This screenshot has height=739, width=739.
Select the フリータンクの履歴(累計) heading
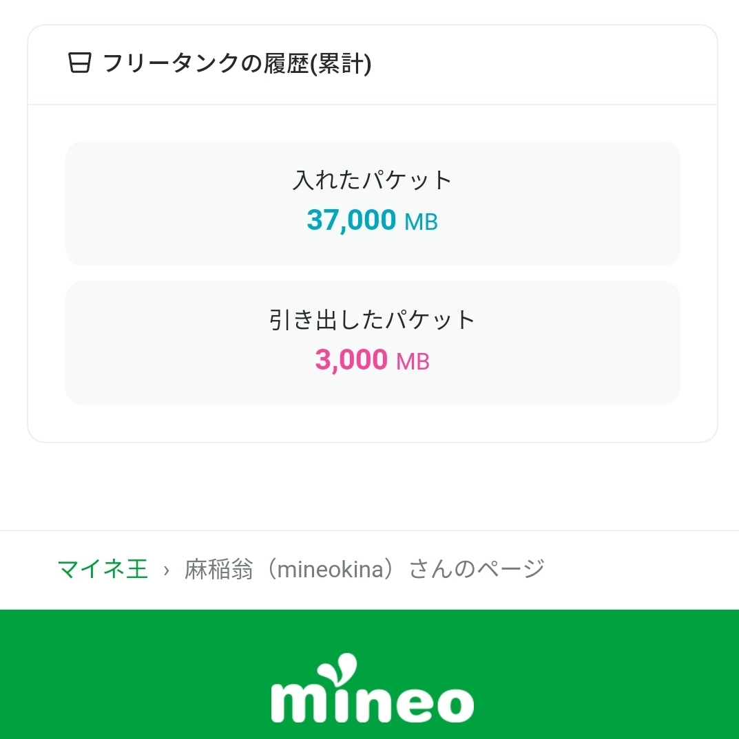pyautogui.click(x=237, y=64)
